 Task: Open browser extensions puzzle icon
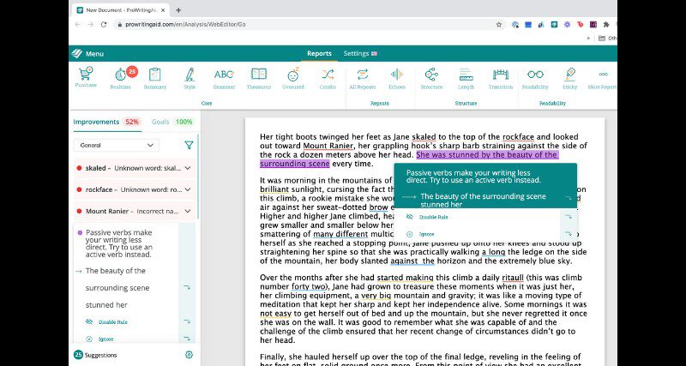tap(606, 25)
